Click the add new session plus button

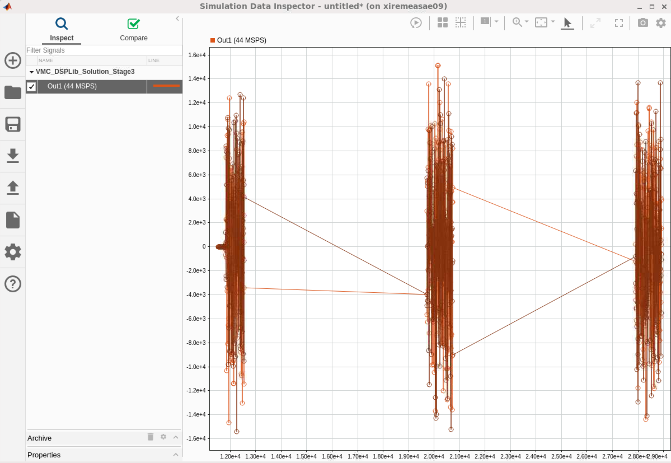click(12, 60)
